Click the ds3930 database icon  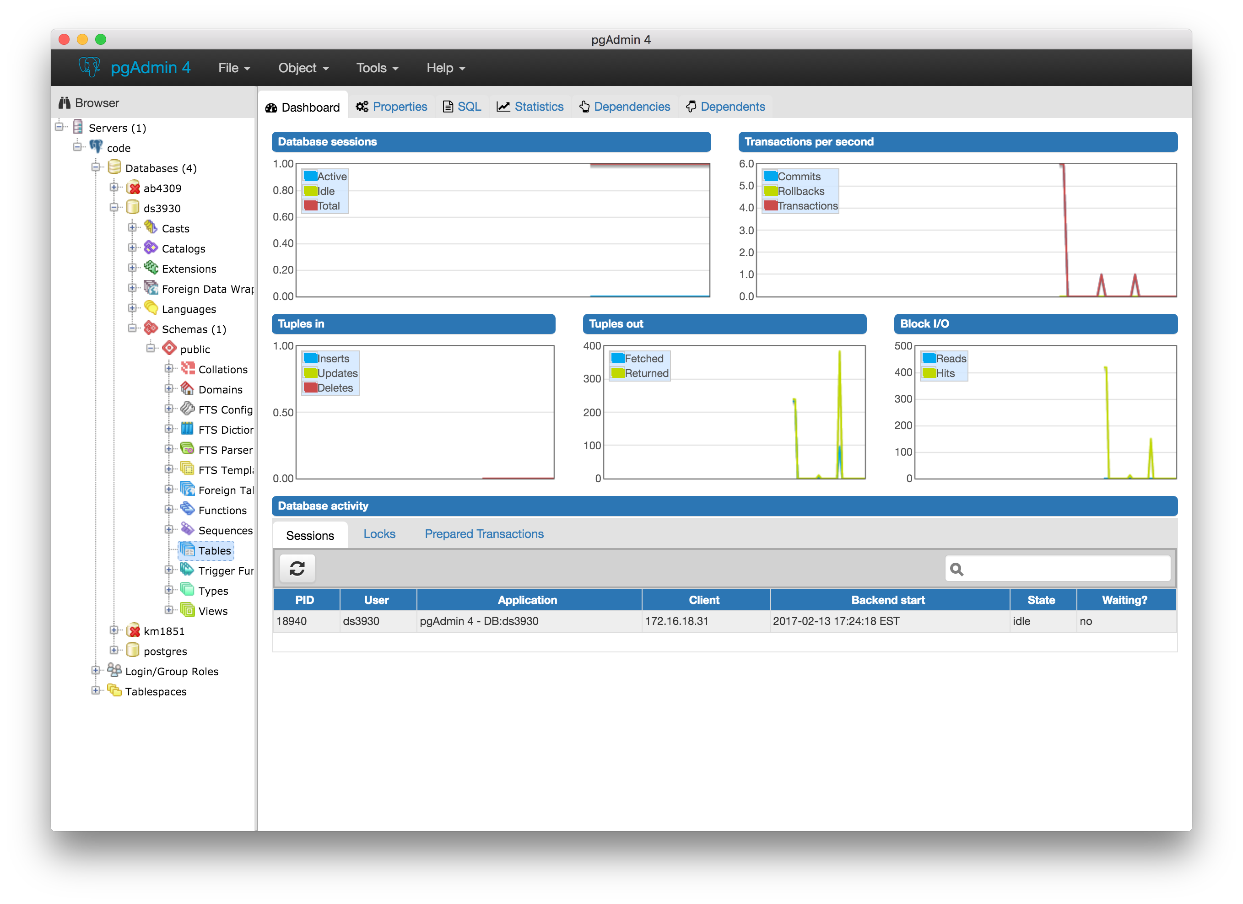pyautogui.click(x=133, y=208)
